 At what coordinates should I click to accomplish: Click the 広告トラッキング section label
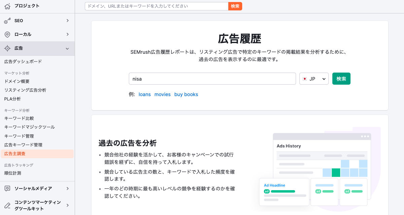pos(19,165)
